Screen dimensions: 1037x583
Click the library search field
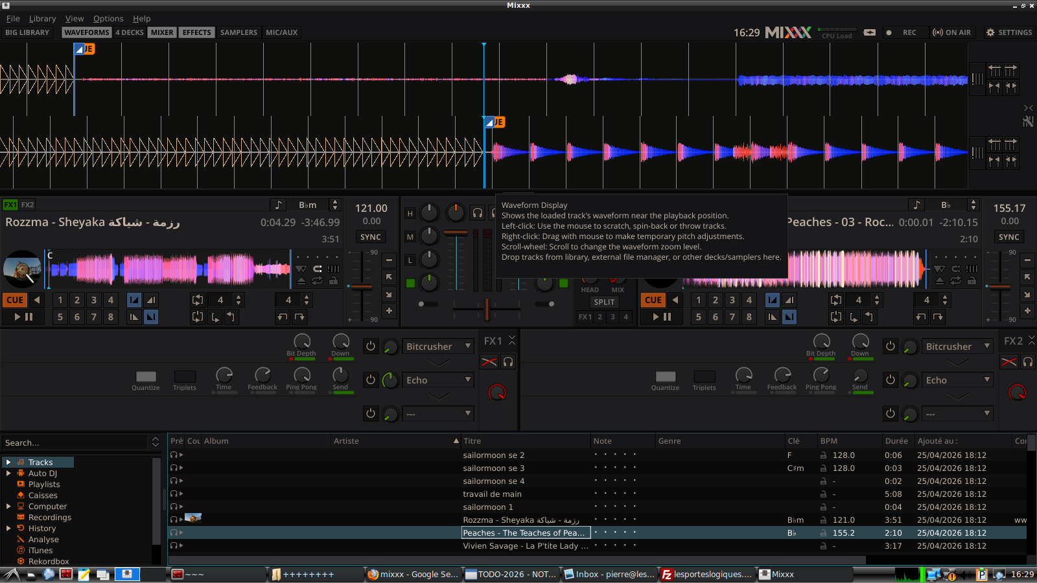(75, 442)
